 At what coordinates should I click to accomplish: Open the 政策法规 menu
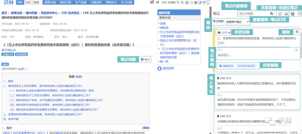tap(50, 3)
